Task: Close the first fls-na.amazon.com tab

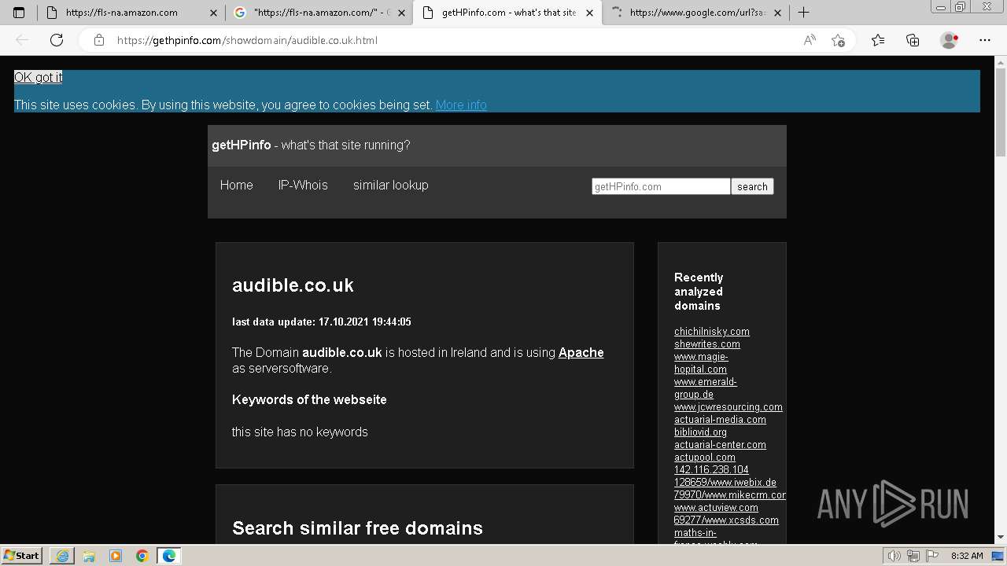Action: (213, 13)
